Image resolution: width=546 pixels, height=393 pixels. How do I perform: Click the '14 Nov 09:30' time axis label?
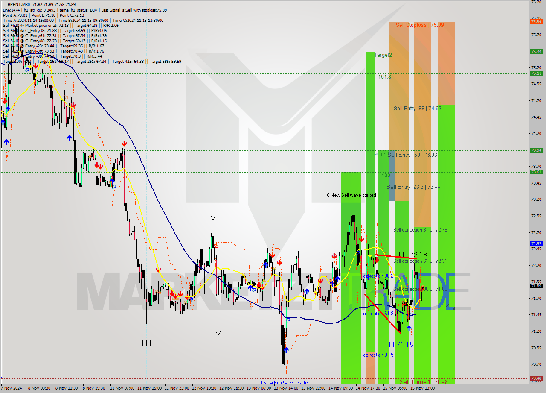coord(340,388)
